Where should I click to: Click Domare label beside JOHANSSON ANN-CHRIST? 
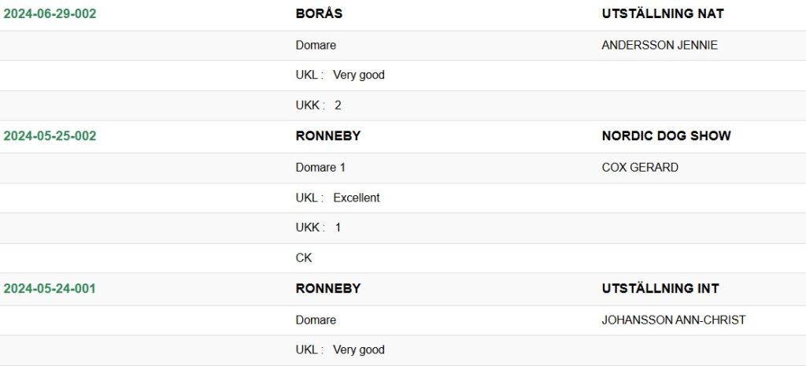click(x=316, y=320)
